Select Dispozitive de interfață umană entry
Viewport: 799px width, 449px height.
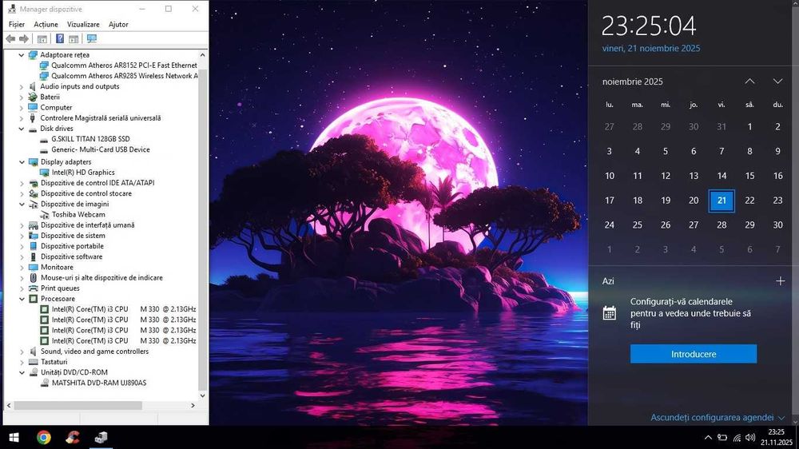click(88, 224)
